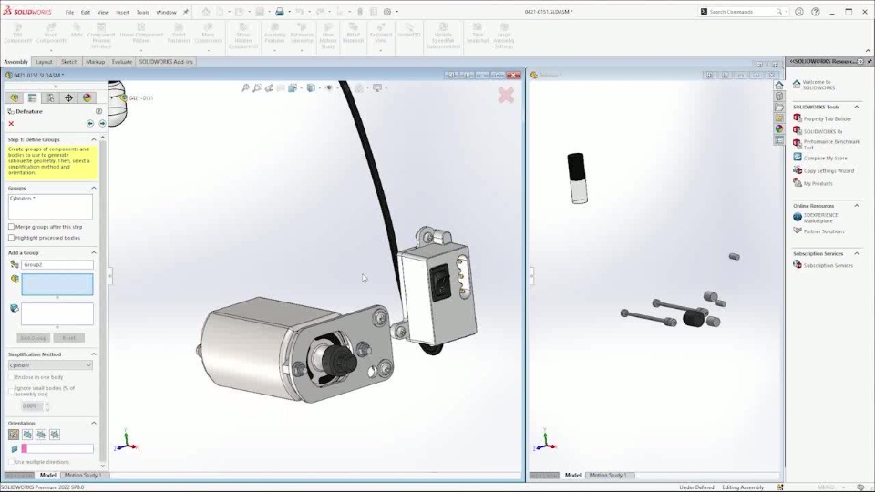Open the Tools menu
875x492 pixels.
coord(143,12)
